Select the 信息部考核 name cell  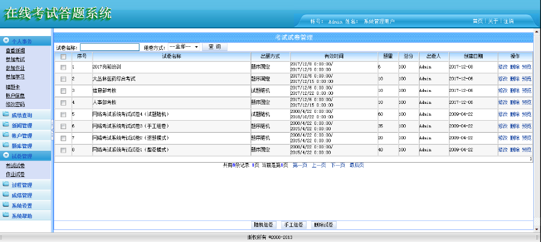click(171, 91)
